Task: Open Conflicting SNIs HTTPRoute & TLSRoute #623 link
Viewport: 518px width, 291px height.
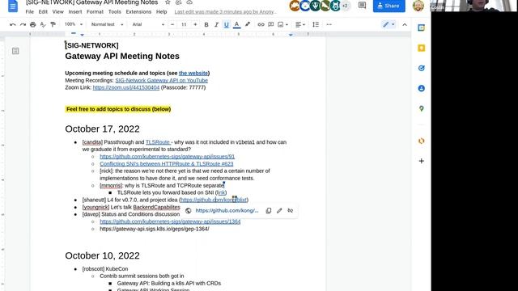Action: point(167,163)
